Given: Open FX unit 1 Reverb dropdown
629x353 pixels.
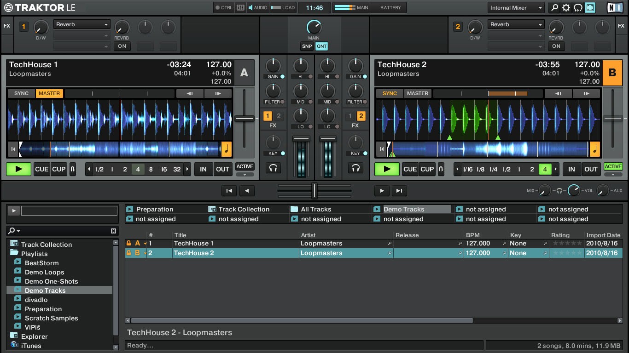Looking at the screenshot, I should click(x=82, y=24).
